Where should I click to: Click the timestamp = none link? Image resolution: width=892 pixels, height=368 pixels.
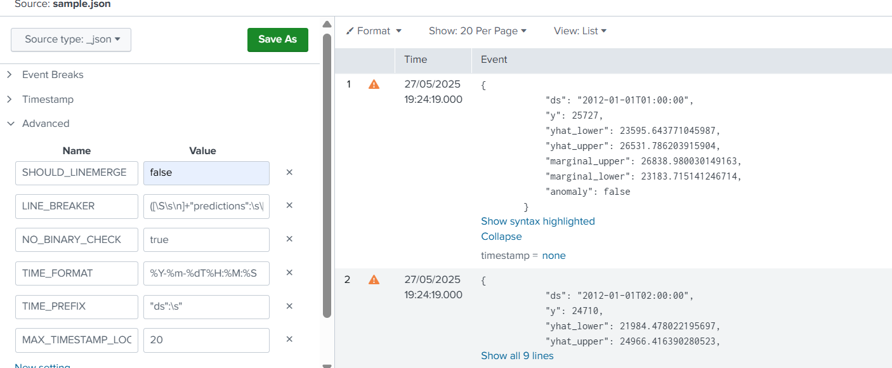tap(554, 255)
